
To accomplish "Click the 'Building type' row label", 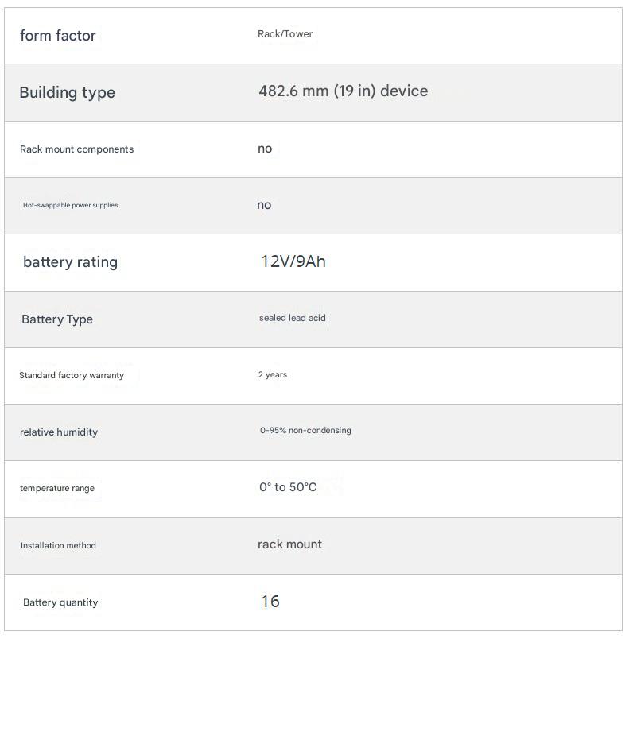I will [67, 92].
